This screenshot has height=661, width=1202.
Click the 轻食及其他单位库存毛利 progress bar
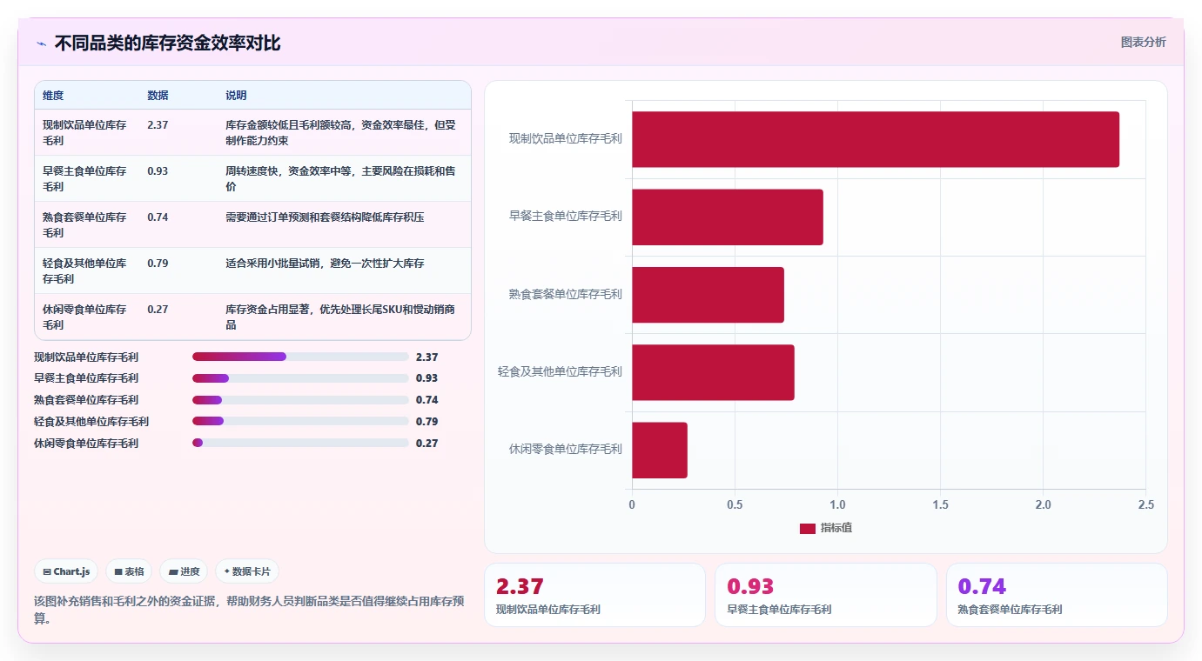(300, 422)
